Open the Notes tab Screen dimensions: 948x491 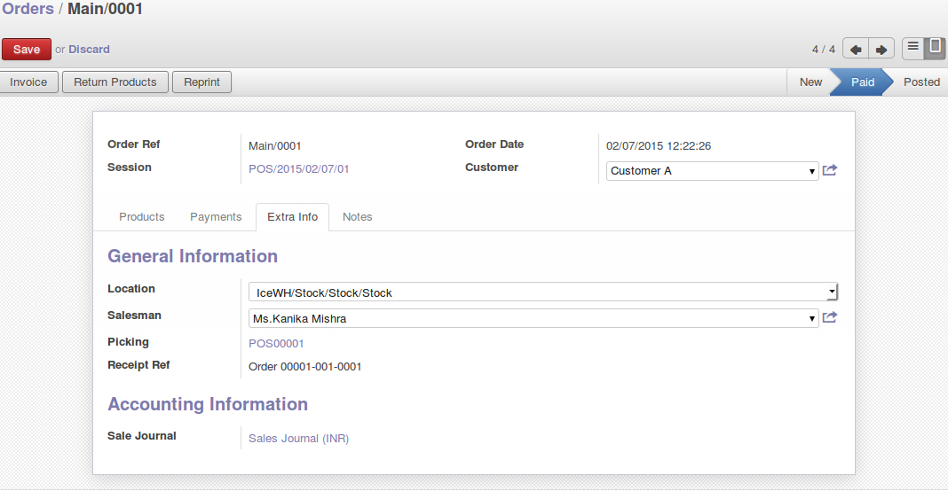click(x=358, y=217)
